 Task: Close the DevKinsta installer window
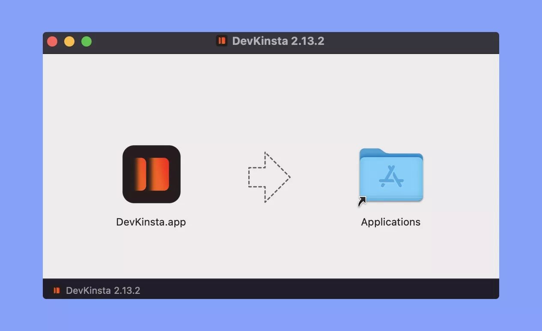[52, 41]
